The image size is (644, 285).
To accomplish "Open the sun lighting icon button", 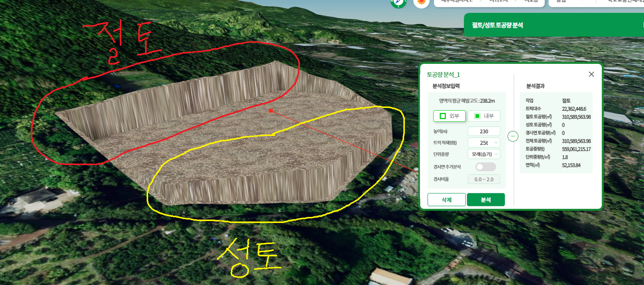I will (x=421, y=2).
